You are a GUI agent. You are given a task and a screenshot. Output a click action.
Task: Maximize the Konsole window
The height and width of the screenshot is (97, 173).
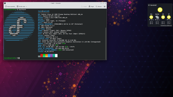point(103,3)
